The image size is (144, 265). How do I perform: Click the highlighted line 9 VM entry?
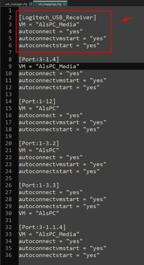(x=49, y=66)
